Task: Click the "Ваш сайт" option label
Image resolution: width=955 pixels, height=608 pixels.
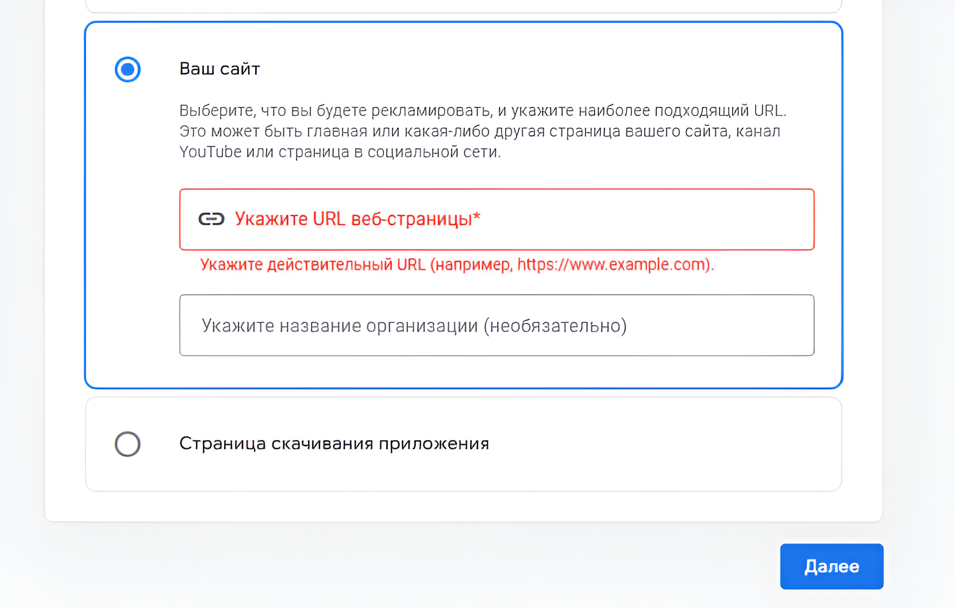Action: tap(220, 69)
